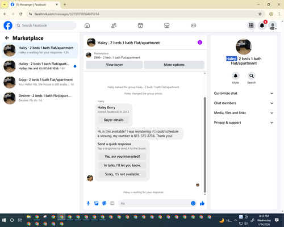Open the Chrome three-dot menu
Viewport: 284px width, 227px height.
click(279, 14)
